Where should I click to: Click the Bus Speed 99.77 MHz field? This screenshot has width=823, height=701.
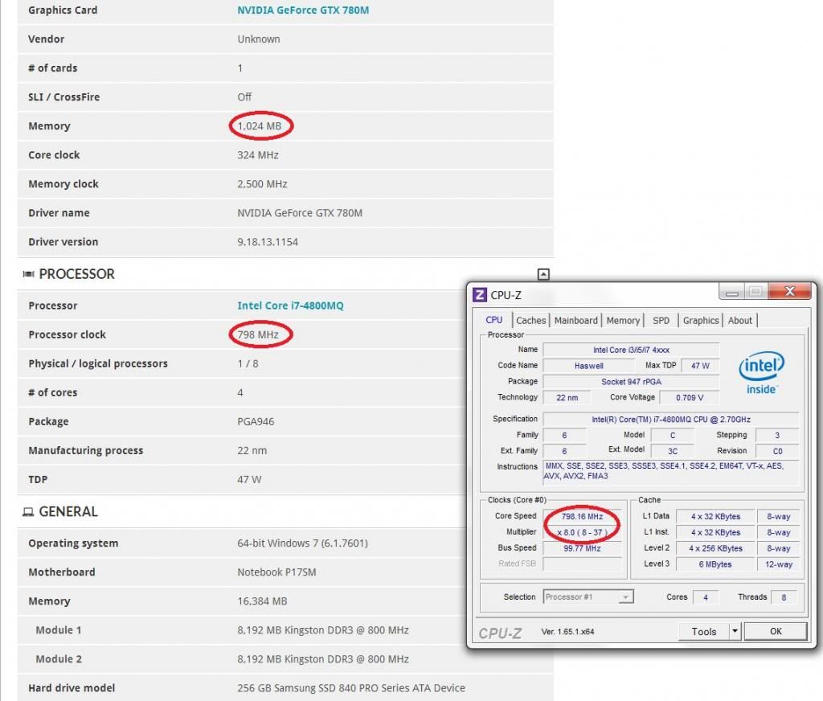point(582,548)
